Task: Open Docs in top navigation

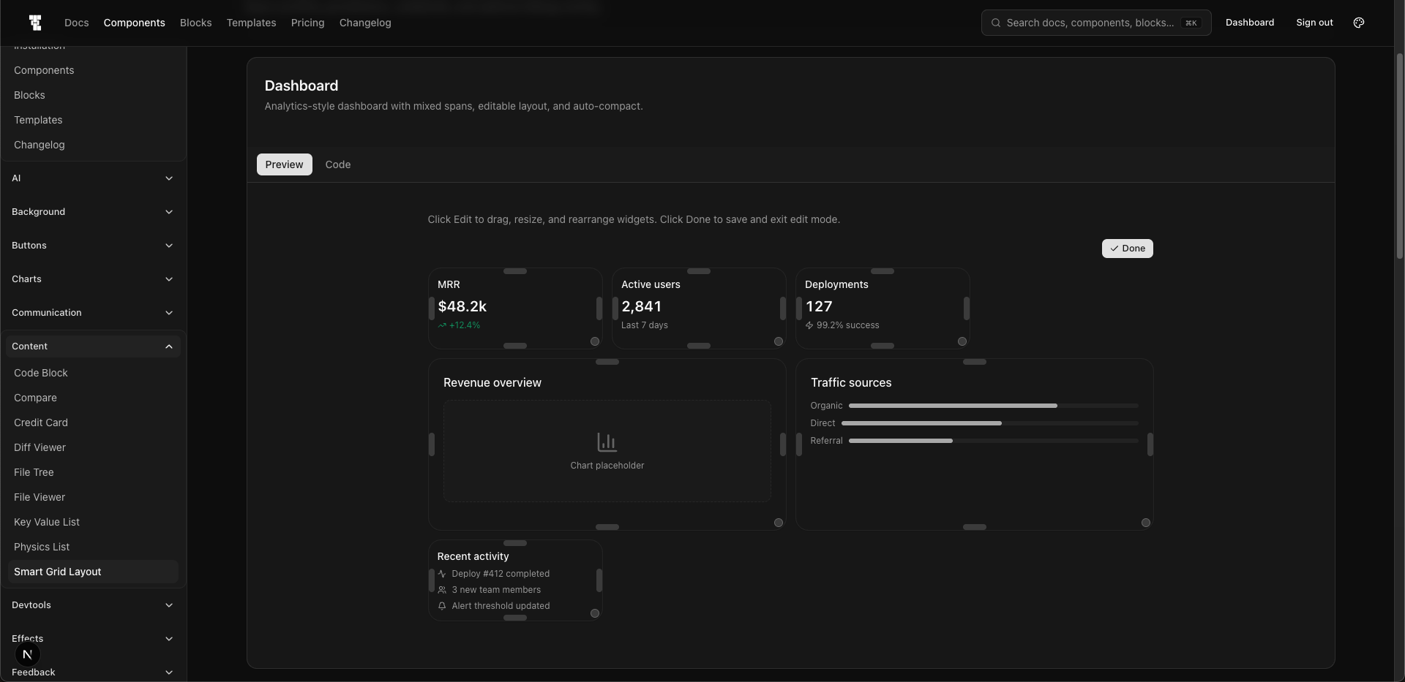Action: [77, 23]
